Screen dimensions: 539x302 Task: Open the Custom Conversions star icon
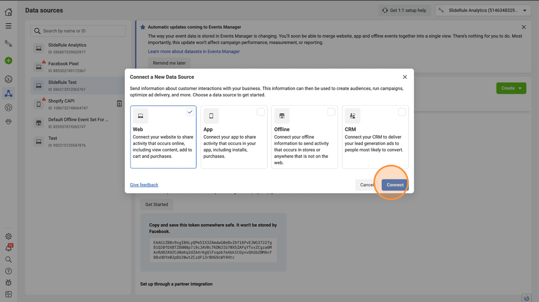pyautogui.click(x=8, y=107)
